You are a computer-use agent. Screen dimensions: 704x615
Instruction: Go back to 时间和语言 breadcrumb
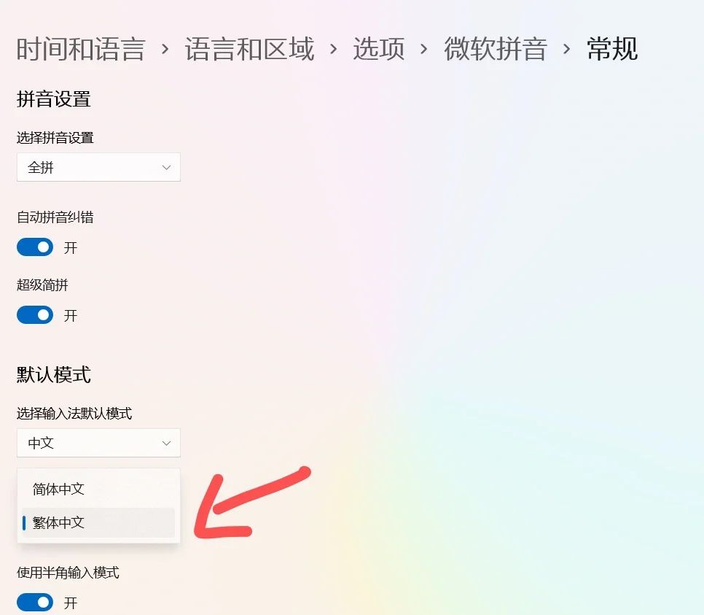[x=81, y=49]
